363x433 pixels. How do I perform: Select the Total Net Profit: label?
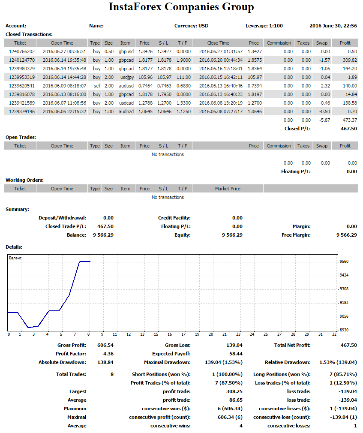292,345
